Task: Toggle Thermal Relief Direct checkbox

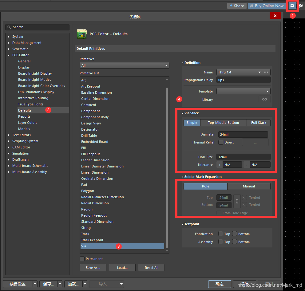Action: 220,142
